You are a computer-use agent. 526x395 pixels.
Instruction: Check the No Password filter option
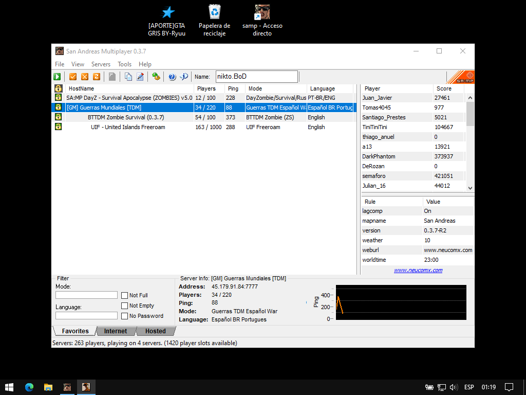(125, 316)
